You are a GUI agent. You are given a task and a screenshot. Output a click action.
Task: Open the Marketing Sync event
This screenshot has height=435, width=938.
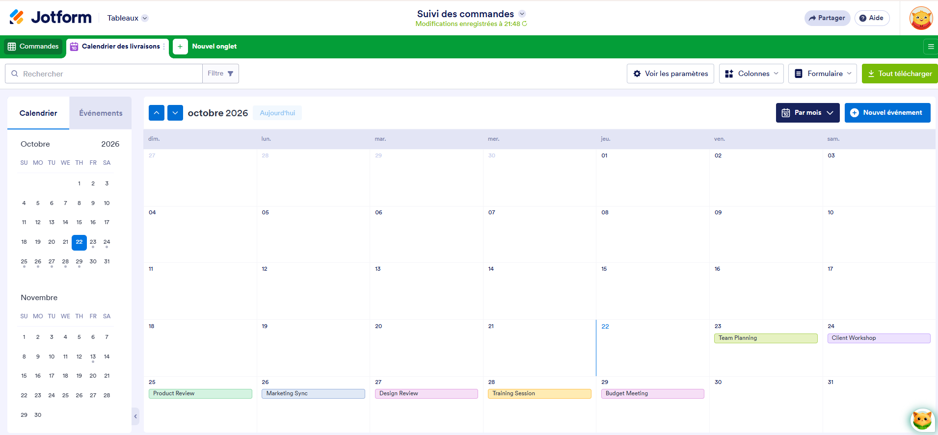(x=313, y=394)
